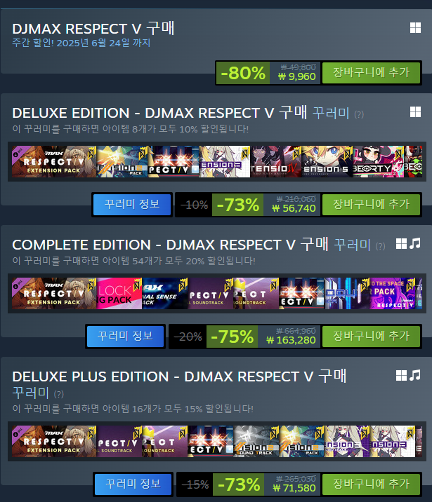432x502 pixels.
Task: Click Windows icon on Deluxe Edition bundle
Action: point(415,112)
